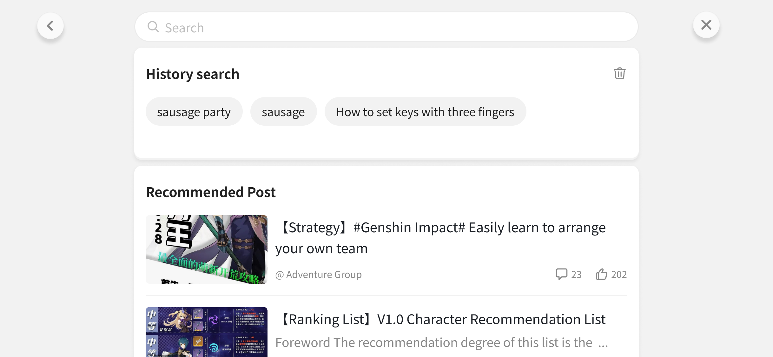Choose 'How to set keys with three fingers' history
This screenshot has height=357, width=773.
(425, 112)
